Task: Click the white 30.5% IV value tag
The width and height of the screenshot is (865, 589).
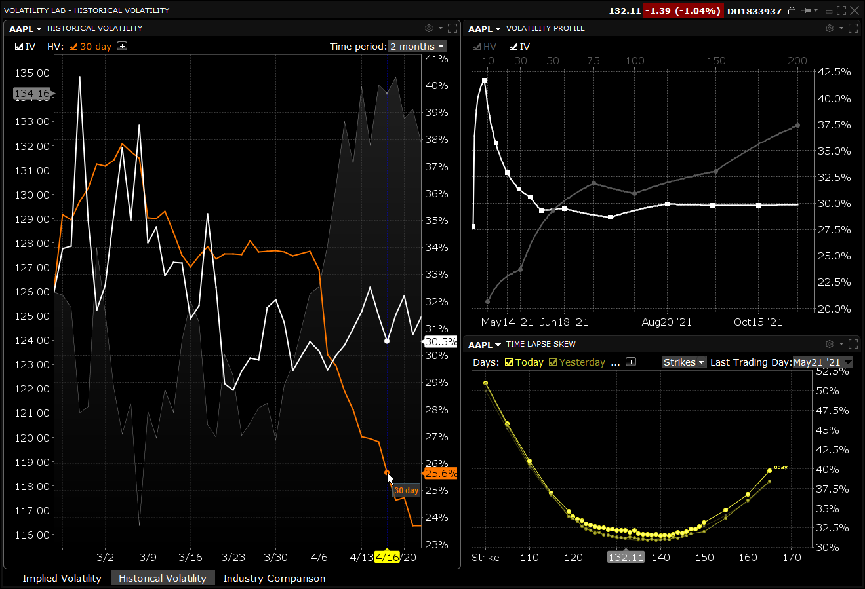Action: [x=440, y=341]
